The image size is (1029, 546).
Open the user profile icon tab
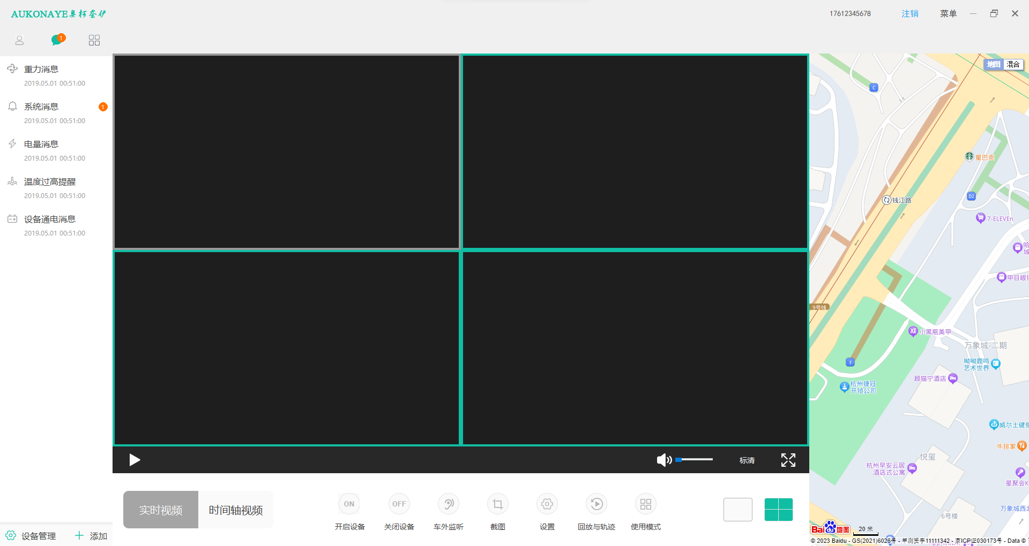click(x=19, y=40)
